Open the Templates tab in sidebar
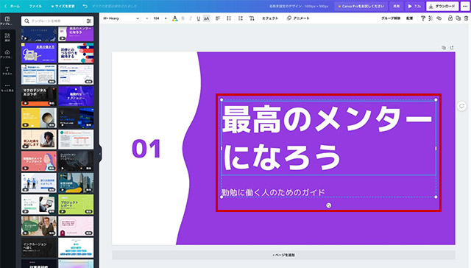This screenshot has height=268, width=471. pyautogui.click(x=7, y=21)
